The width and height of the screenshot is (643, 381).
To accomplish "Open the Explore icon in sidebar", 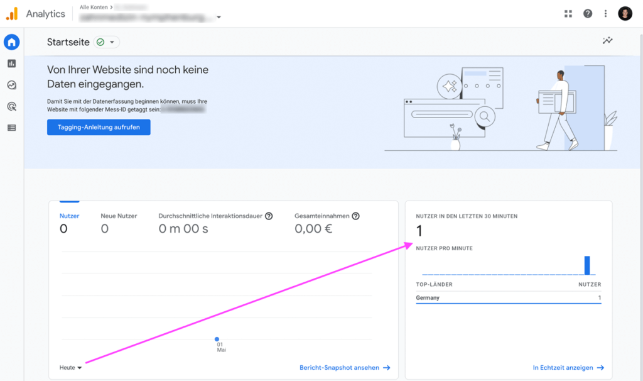I will pyautogui.click(x=11, y=85).
